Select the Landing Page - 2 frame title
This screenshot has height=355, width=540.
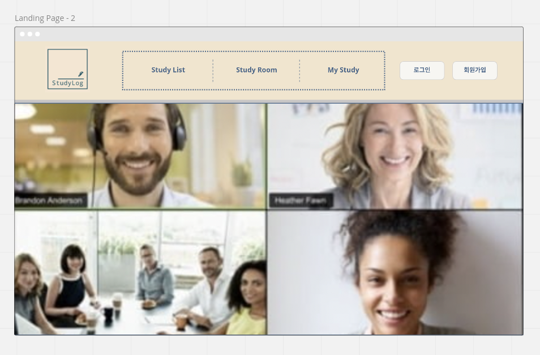tap(45, 18)
